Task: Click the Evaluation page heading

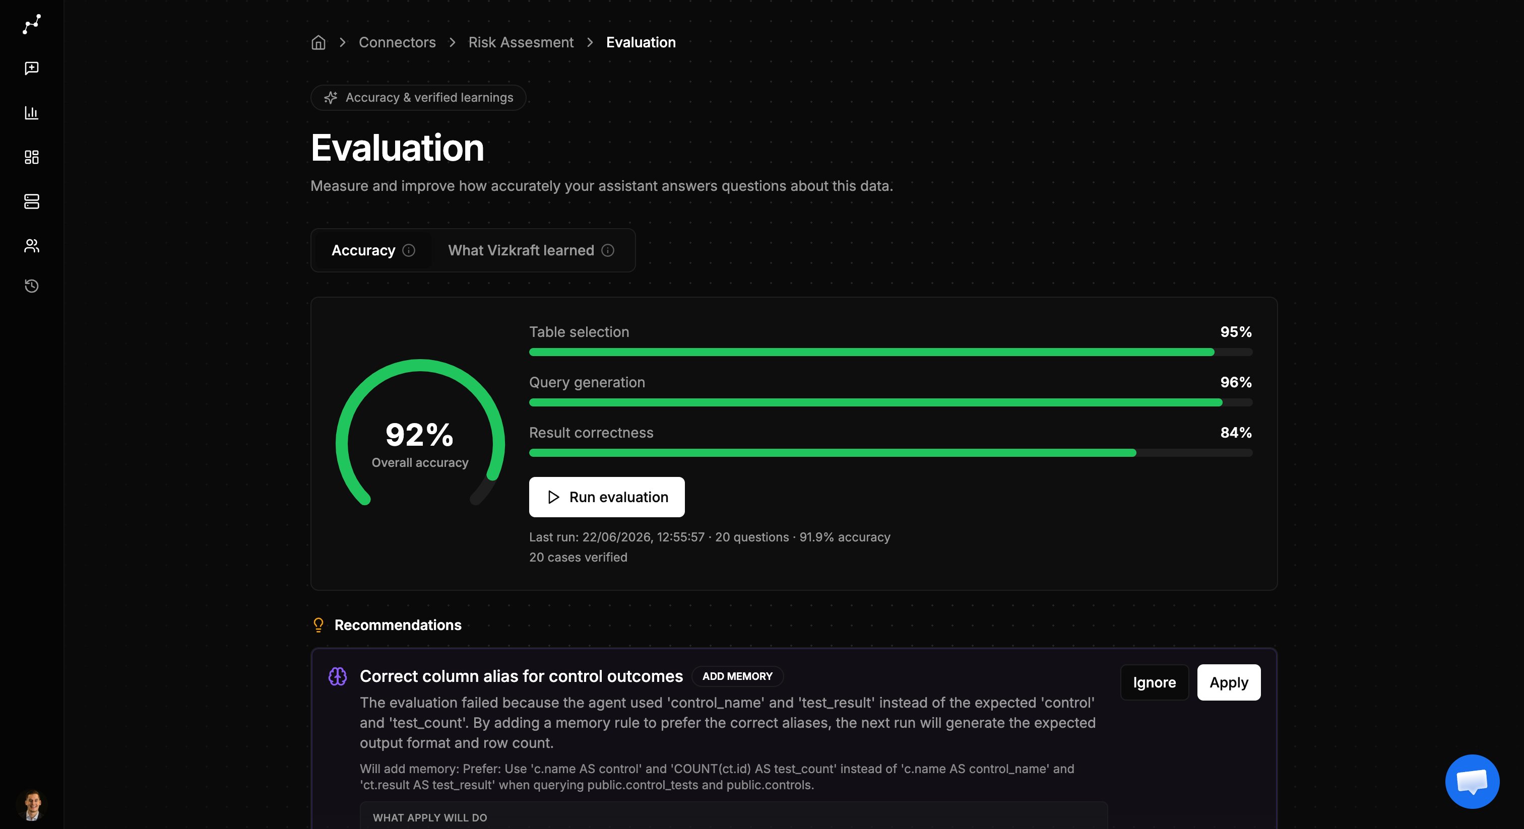Action: tap(397, 148)
